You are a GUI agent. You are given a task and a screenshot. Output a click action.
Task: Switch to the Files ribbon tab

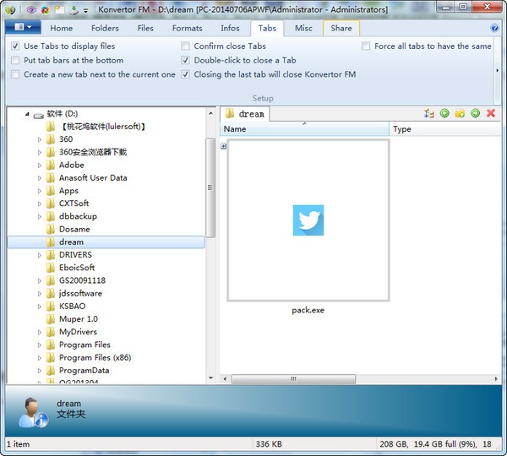coord(145,28)
